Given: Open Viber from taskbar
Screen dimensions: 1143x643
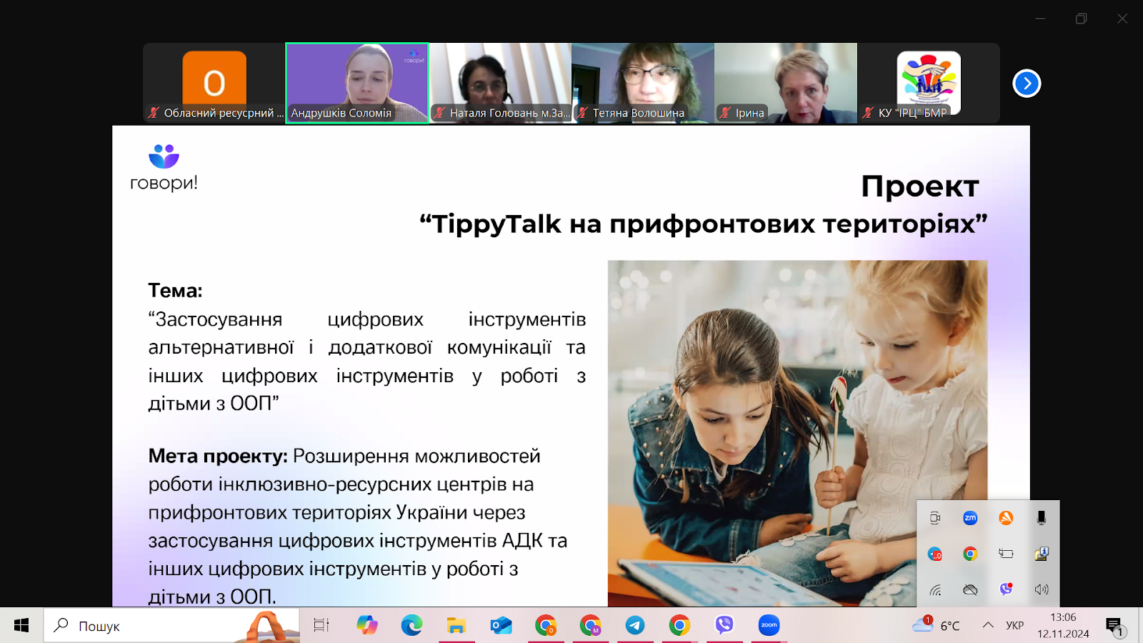Looking at the screenshot, I should pos(724,626).
